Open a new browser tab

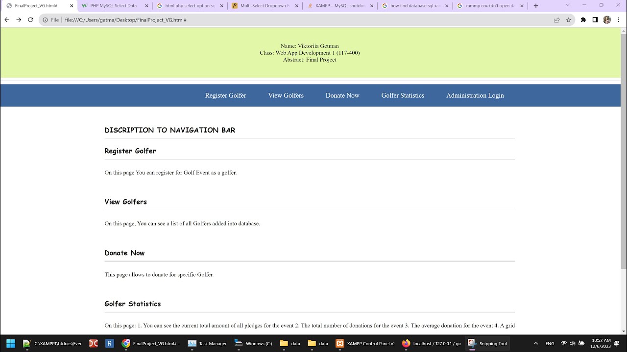pos(536,6)
